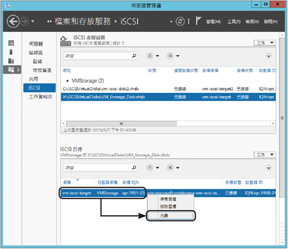Screen dimensions: 288x249
Task: Open the dashboard icon in left rail
Action: (x=11, y=44)
